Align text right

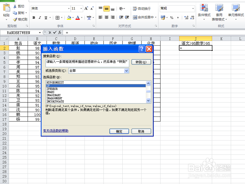[112, 17]
